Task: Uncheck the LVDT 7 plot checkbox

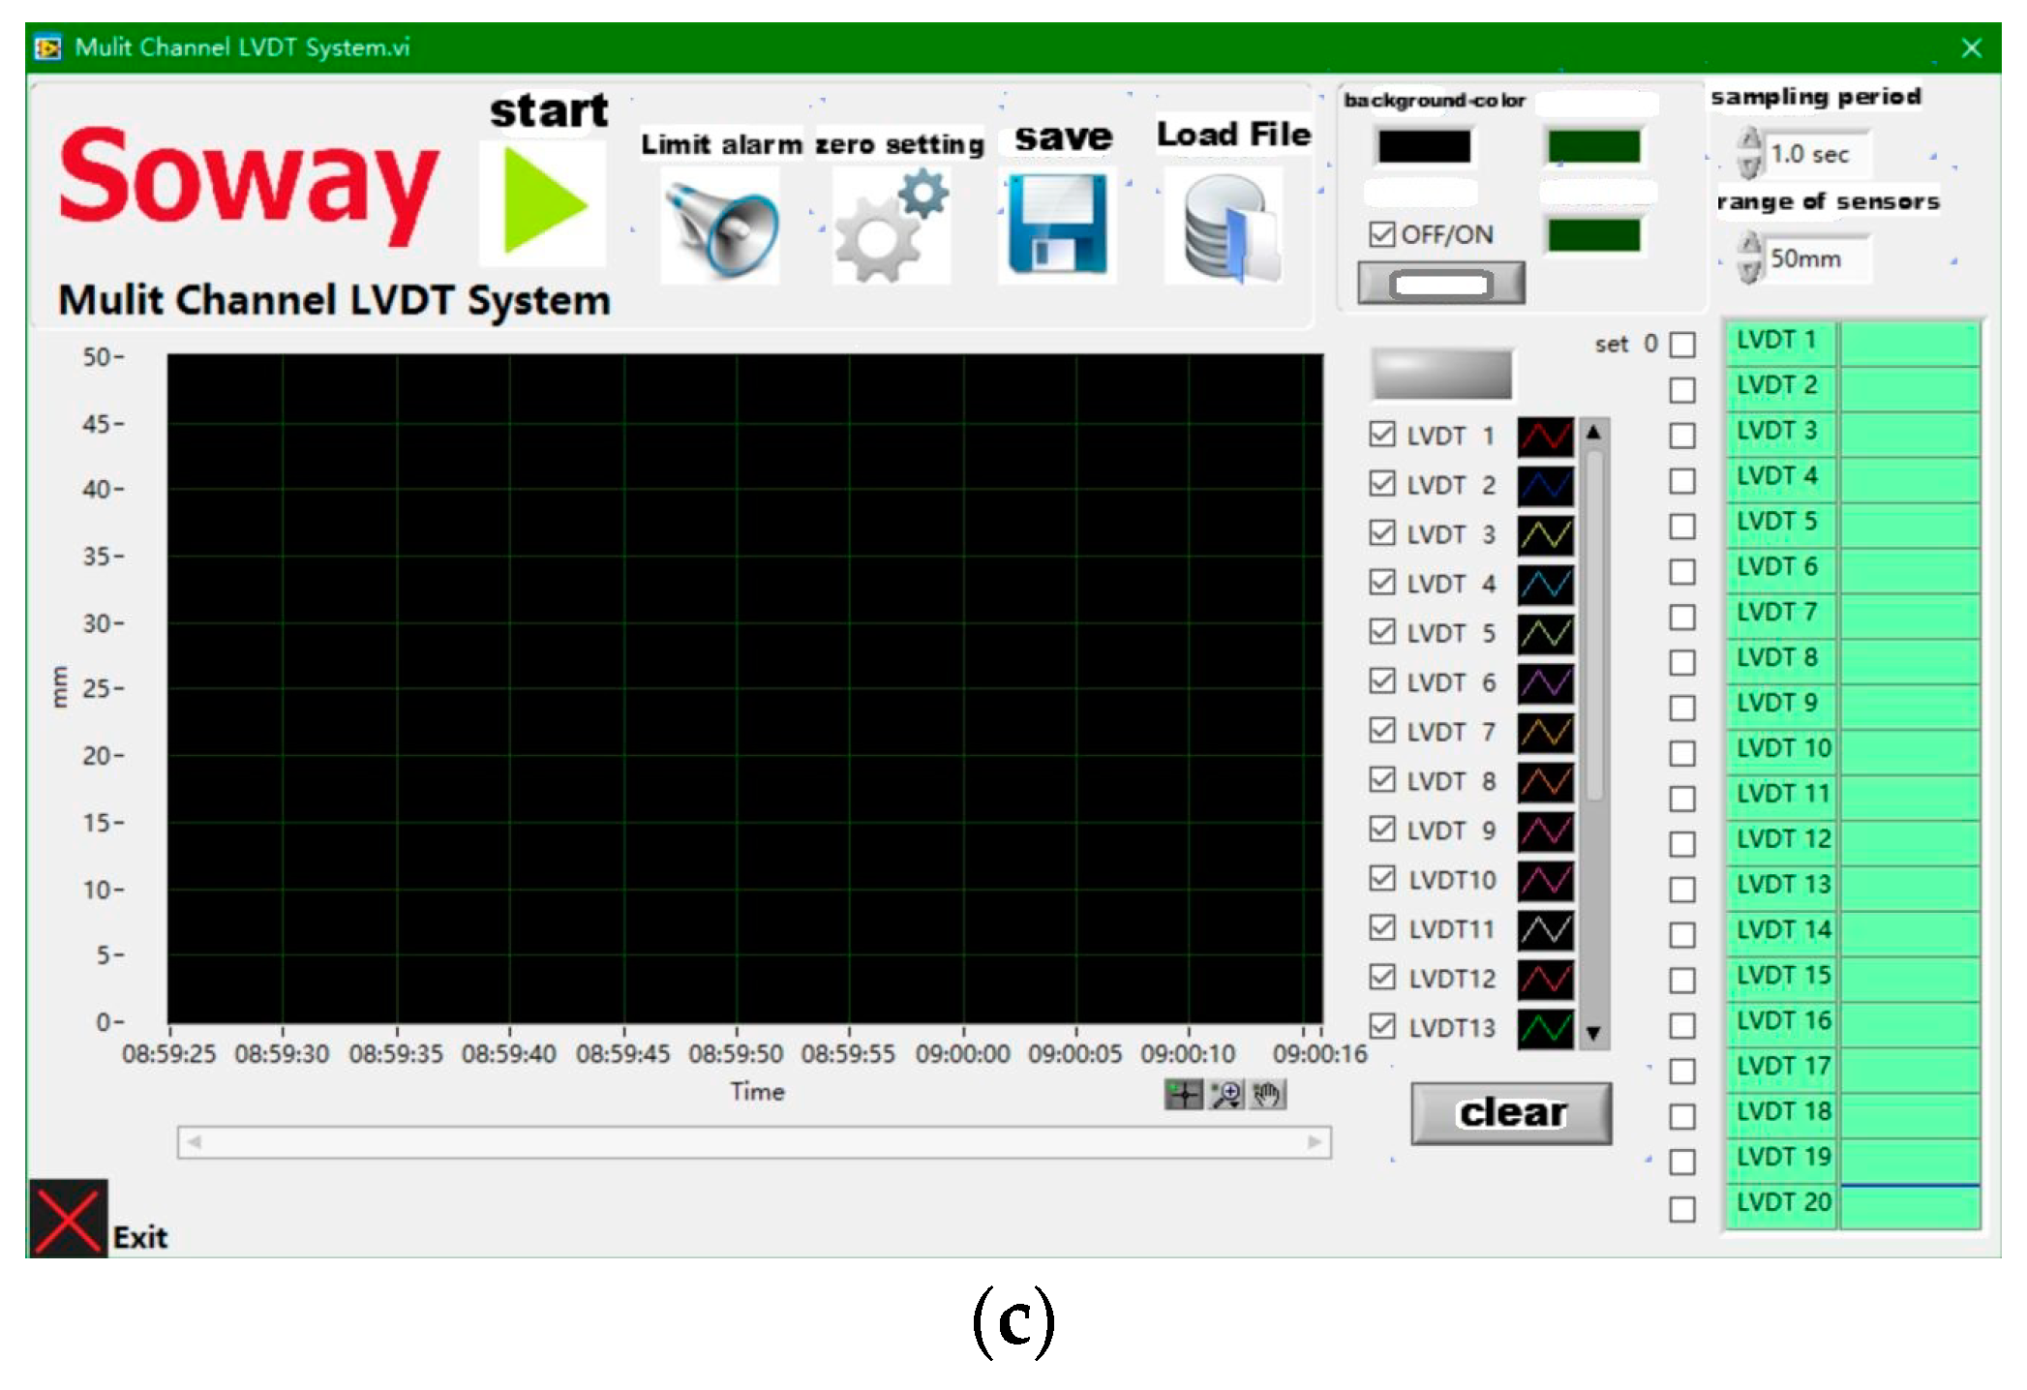Action: click(1382, 730)
